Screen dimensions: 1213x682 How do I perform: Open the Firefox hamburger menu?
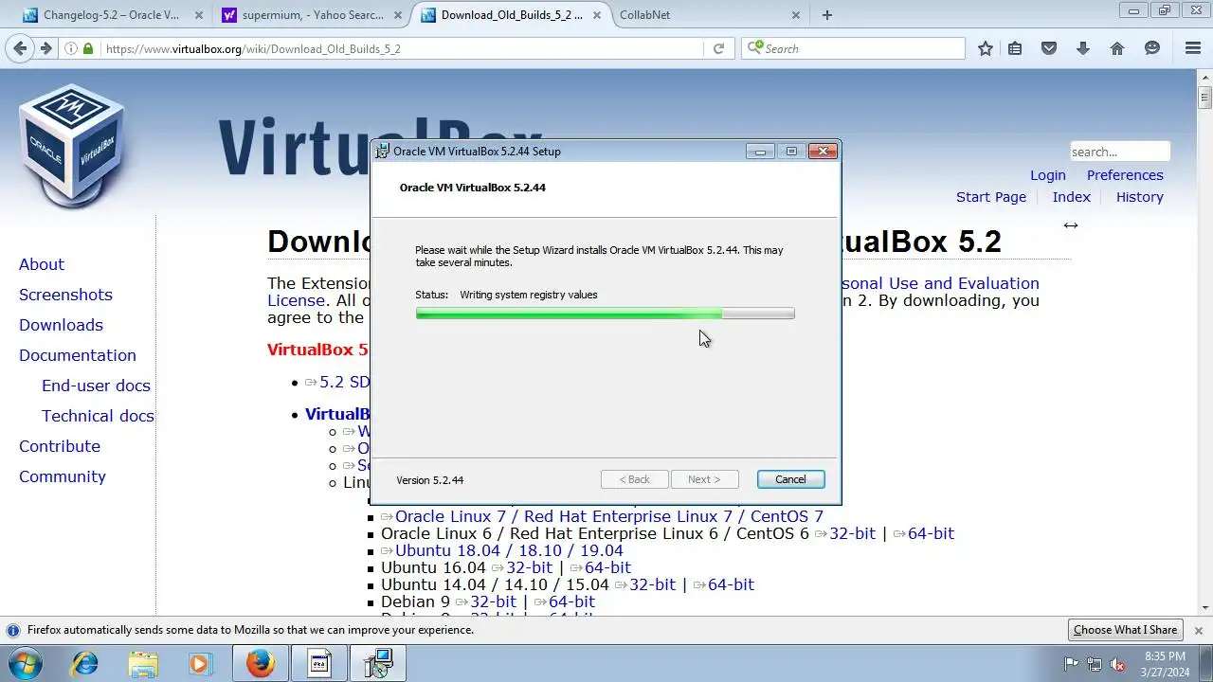click(1193, 48)
